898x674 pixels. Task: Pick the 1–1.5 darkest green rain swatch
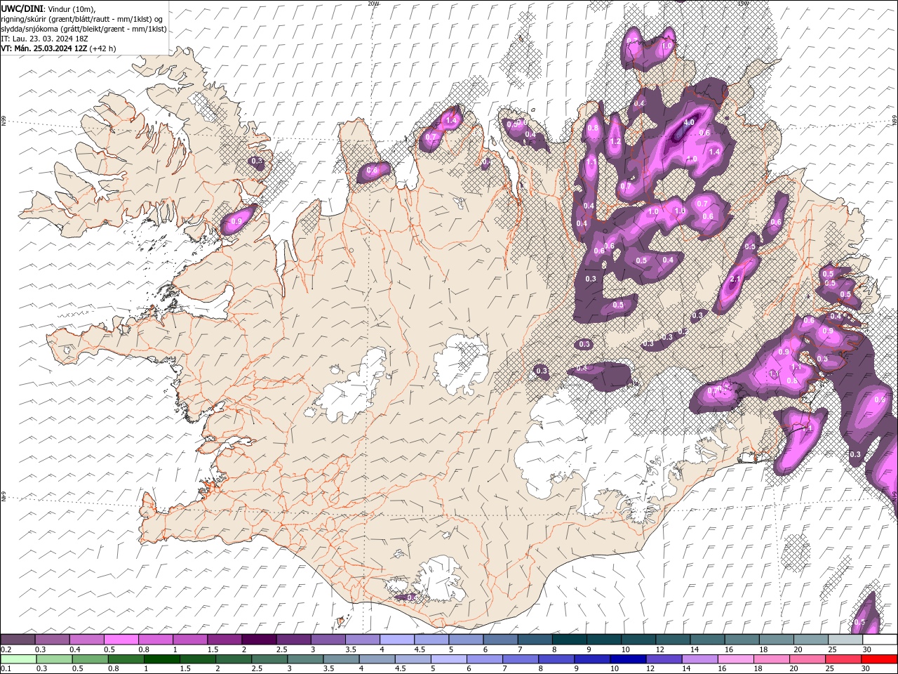(161, 659)
